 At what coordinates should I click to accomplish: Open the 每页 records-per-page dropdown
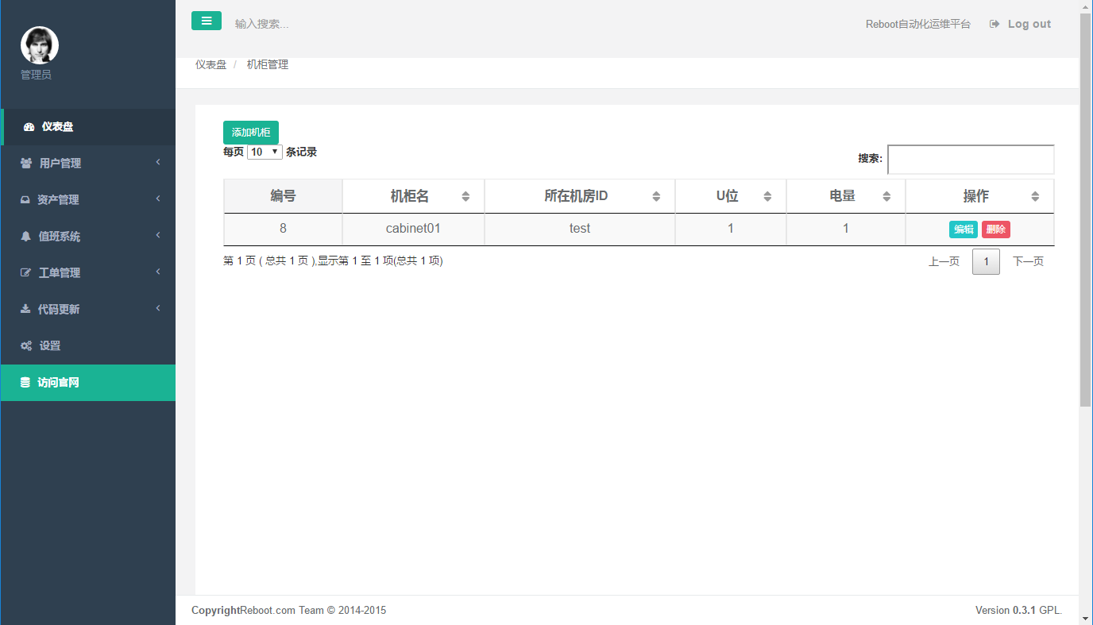(265, 151)
